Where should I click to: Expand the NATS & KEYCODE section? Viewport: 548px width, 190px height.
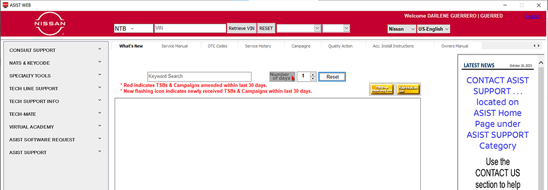pyautogui.click(x=56, y=63)
